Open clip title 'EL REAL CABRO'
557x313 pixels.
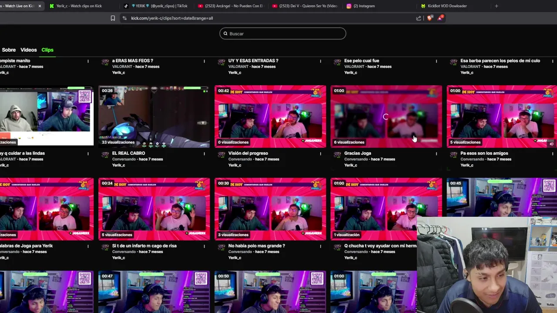[128, 153]
